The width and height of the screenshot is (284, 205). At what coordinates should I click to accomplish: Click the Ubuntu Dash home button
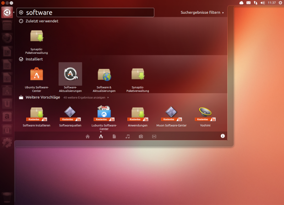click(7, 12)
